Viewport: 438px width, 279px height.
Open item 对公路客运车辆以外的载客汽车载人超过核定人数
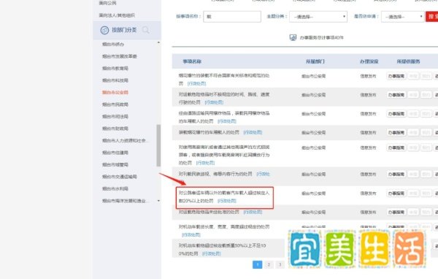pos(224,196)
